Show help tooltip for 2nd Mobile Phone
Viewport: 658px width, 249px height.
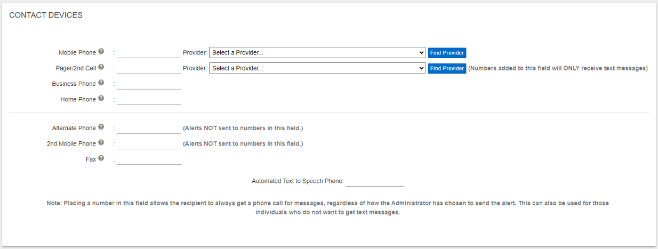point(101,143)
